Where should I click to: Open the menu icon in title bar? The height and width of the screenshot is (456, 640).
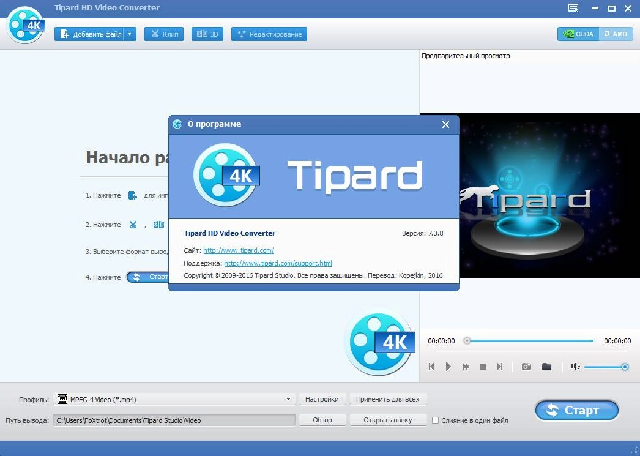click(x=573, y=8)
